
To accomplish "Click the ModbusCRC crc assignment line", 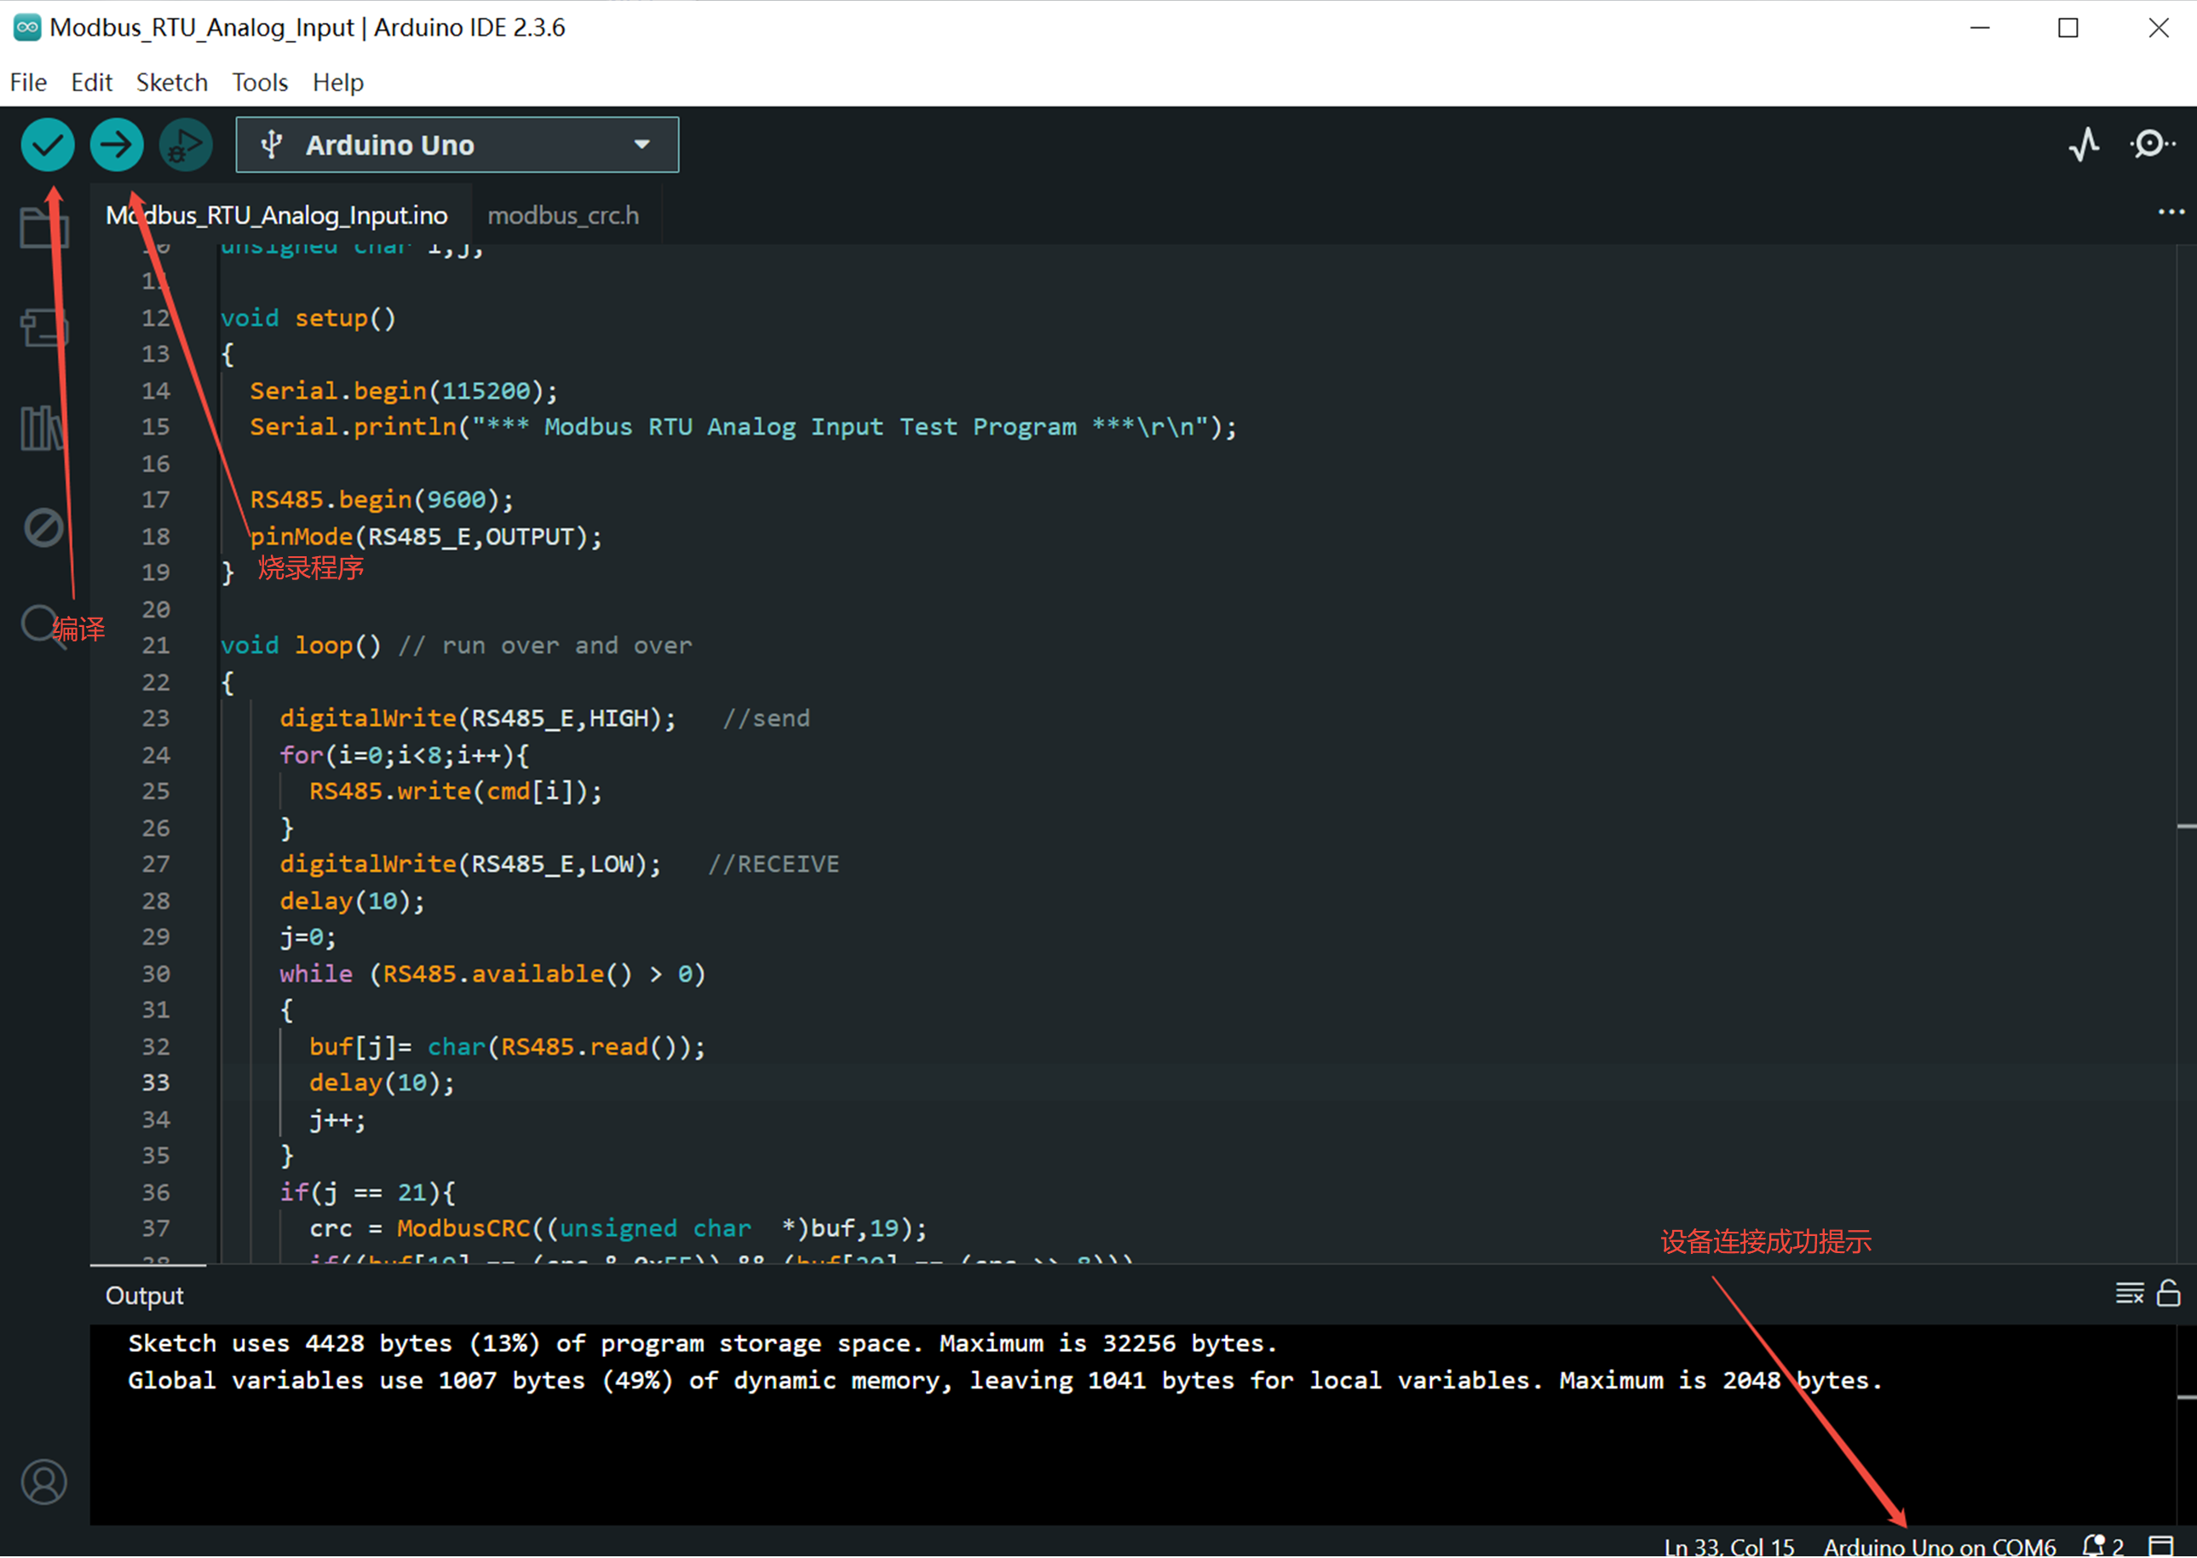I will click(618, 1229).
